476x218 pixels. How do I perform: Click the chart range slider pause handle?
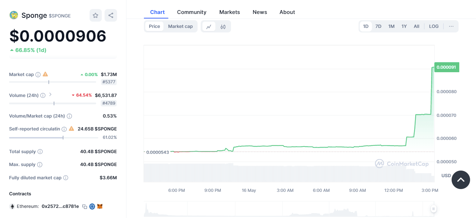433,209
